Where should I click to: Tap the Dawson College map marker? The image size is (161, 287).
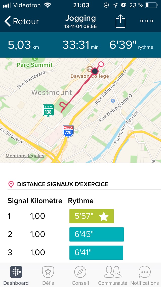pyautogui.click(x=89, y=68)
